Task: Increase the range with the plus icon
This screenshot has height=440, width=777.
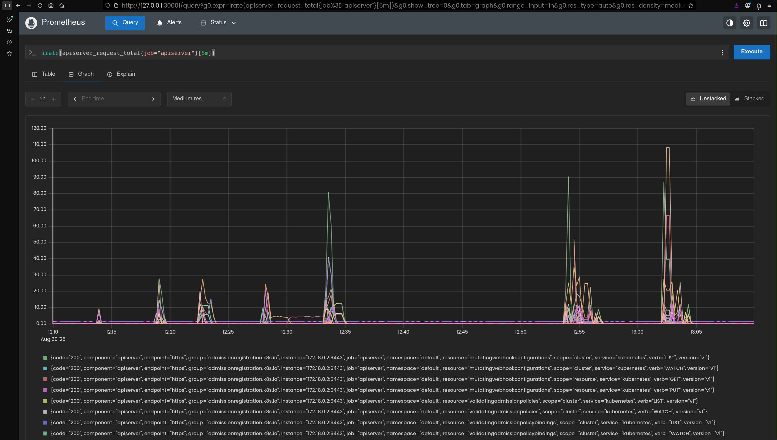Action: click(x=54, y=99)
